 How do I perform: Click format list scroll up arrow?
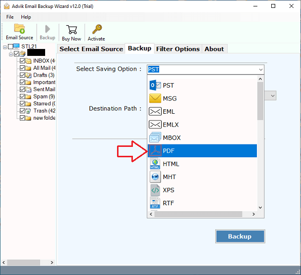260,79
